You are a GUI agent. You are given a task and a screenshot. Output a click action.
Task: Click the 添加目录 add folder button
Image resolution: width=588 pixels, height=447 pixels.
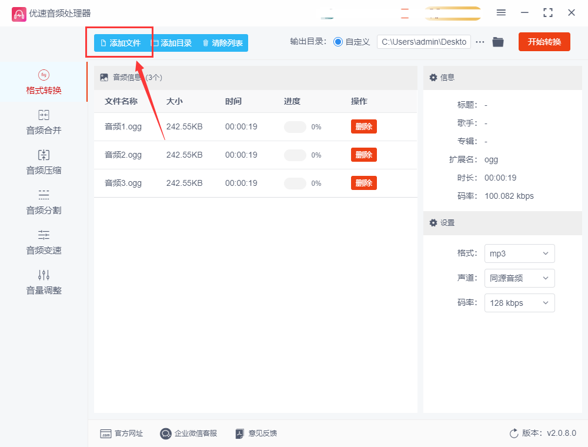[x=172, y=43]
